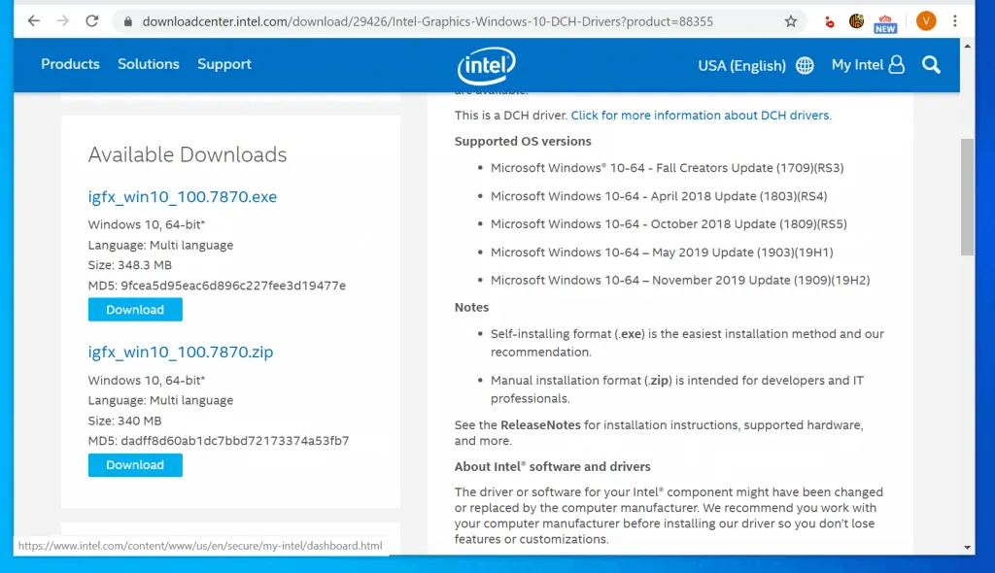
Task: Click the Intel logo in header
Action: [486, 65]
